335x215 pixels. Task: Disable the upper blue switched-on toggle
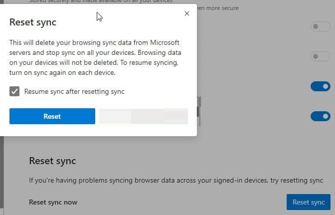[x=320, y=86]
